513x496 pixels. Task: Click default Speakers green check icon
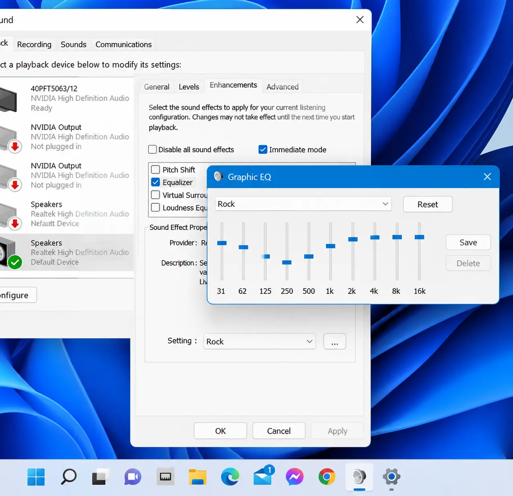pos(15,263)
